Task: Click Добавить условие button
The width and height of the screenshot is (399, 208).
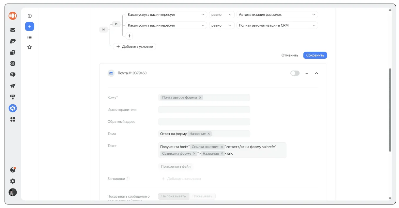Action: click(x=134, y=46)
